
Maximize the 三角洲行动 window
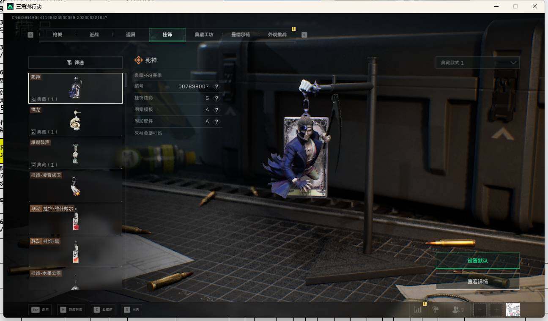pos(515,6)
